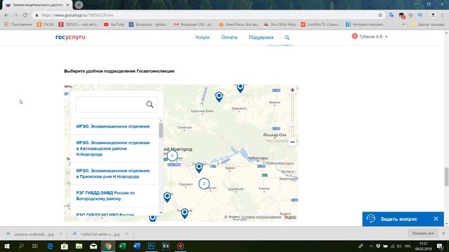This screenshot has width=449, height=252.
Task: Expand options for zamena-voditelski jpg download
Action: 60,234
